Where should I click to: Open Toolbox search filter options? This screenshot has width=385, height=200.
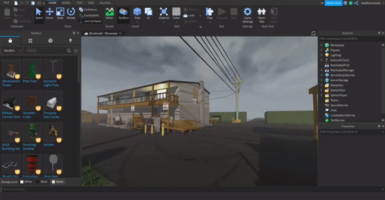[x=76, y=50]
